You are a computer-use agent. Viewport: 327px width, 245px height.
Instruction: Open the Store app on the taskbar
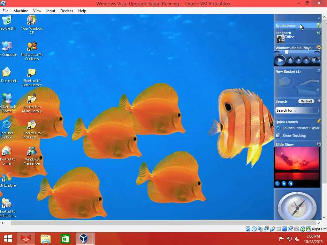(65, 239)
